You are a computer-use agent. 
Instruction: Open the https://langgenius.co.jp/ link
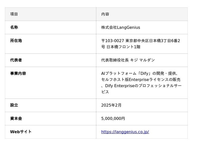(x=125, y=132)
